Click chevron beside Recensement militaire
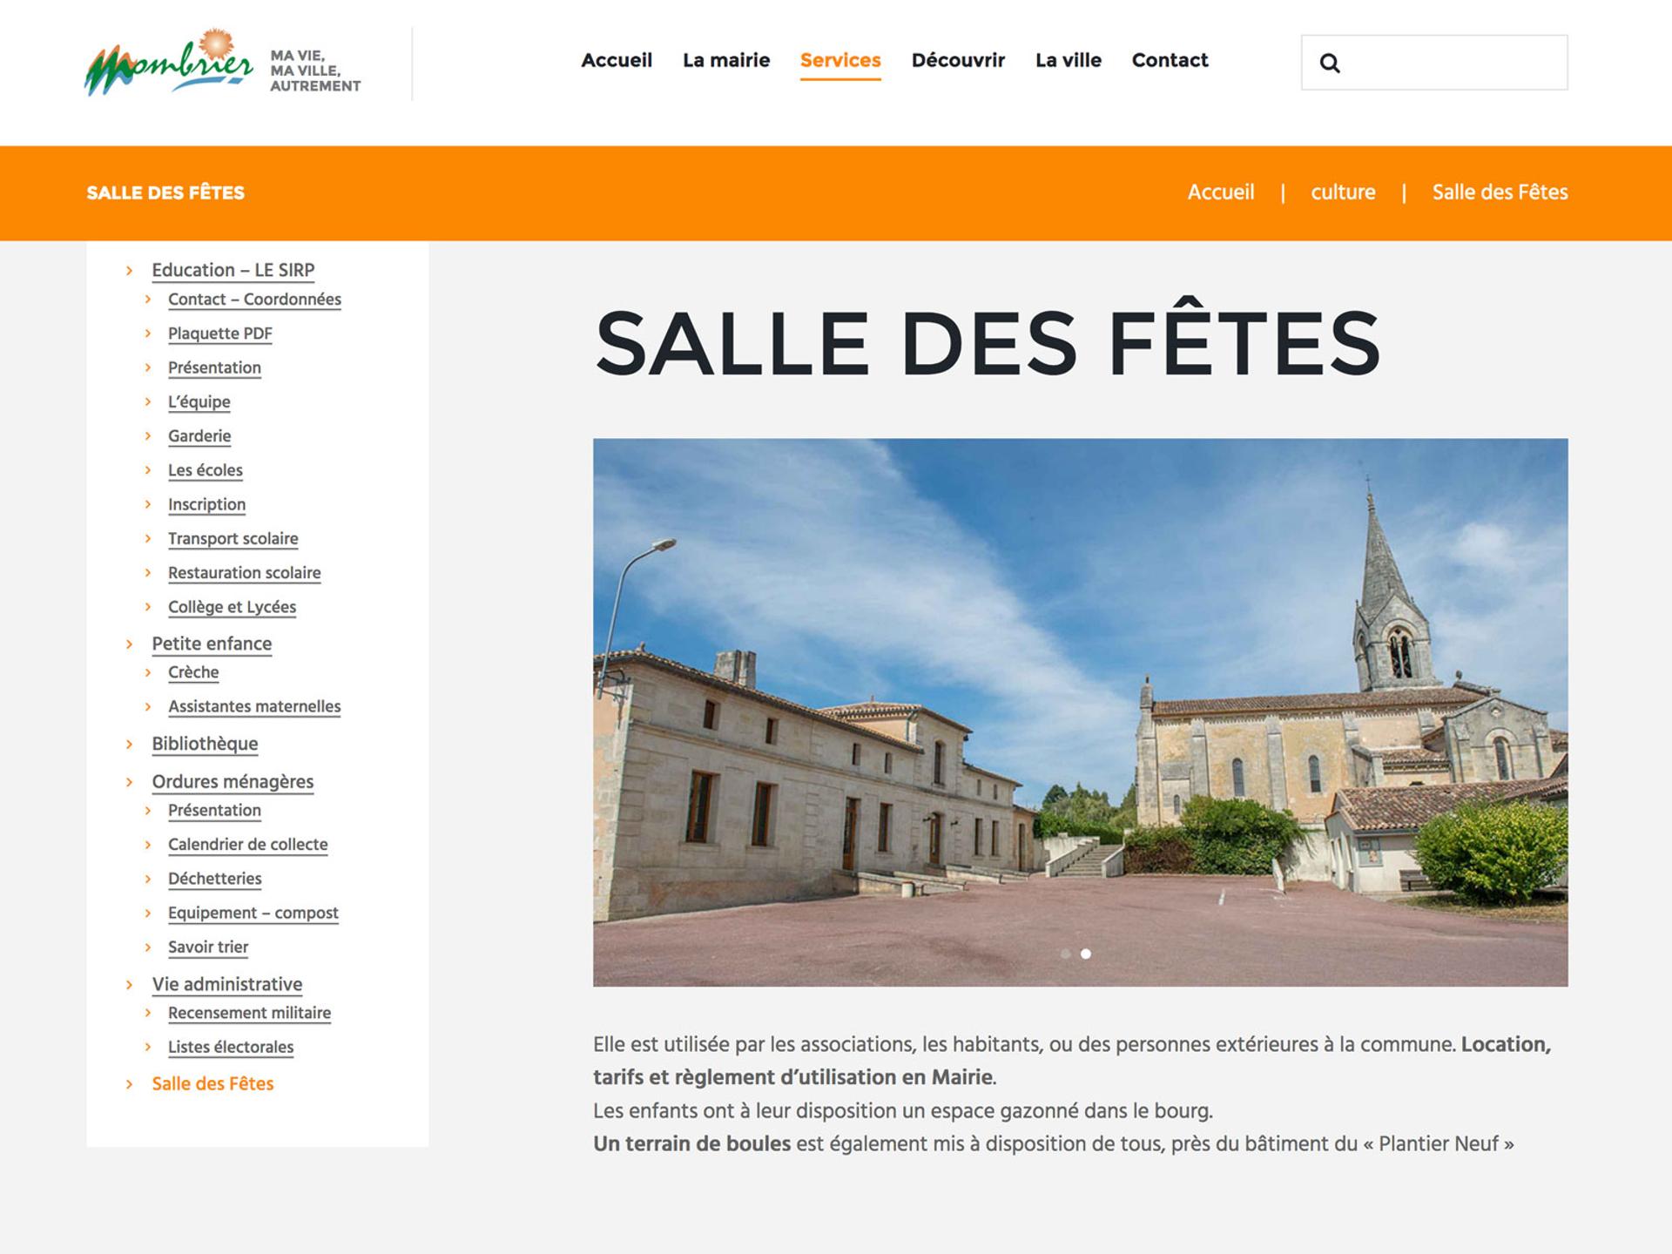 point(148,1013)
